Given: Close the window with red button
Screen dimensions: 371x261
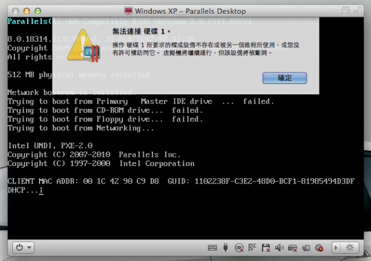Looking at the screenshot, I should pos(16,11).
